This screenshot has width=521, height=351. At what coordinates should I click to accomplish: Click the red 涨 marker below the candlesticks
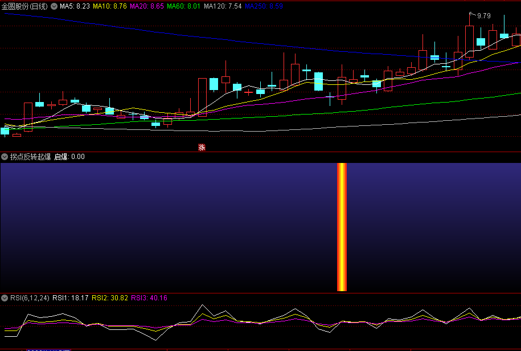[x=202, y=147]
